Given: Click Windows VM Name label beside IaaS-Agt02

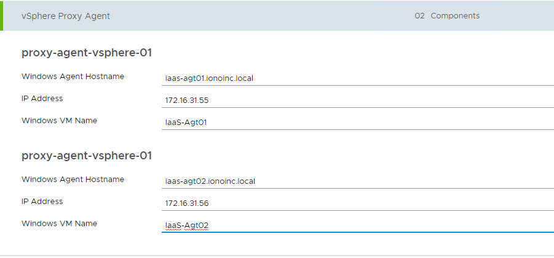Looking at the screenshot, I should (59, 224).
